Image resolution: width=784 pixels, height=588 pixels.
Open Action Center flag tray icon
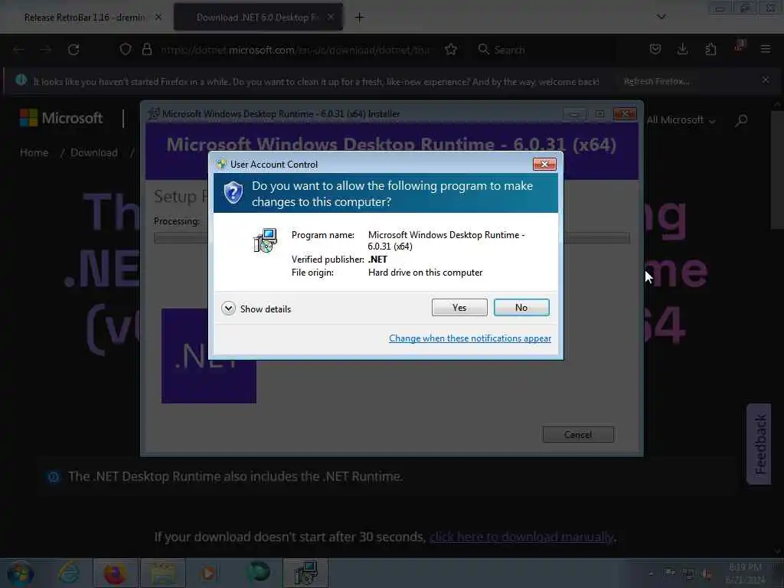pos(669,573)
